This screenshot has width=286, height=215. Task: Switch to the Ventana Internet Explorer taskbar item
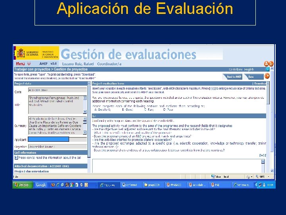click(242, 185)
